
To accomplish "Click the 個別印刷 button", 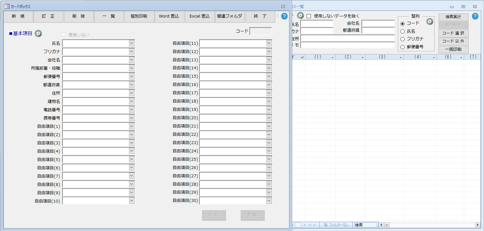I will tap(139, 17).
